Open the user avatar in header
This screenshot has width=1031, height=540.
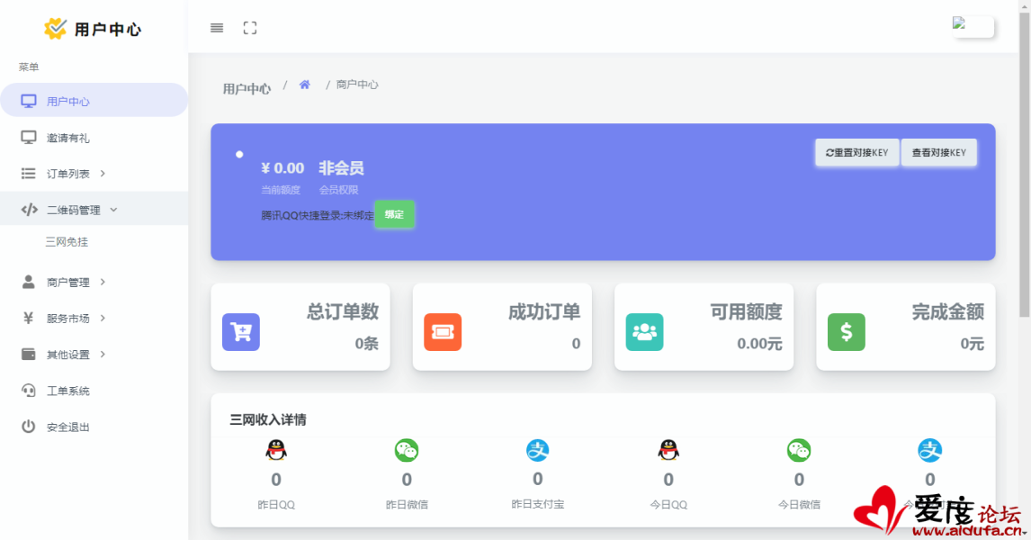tap(973, 26)
